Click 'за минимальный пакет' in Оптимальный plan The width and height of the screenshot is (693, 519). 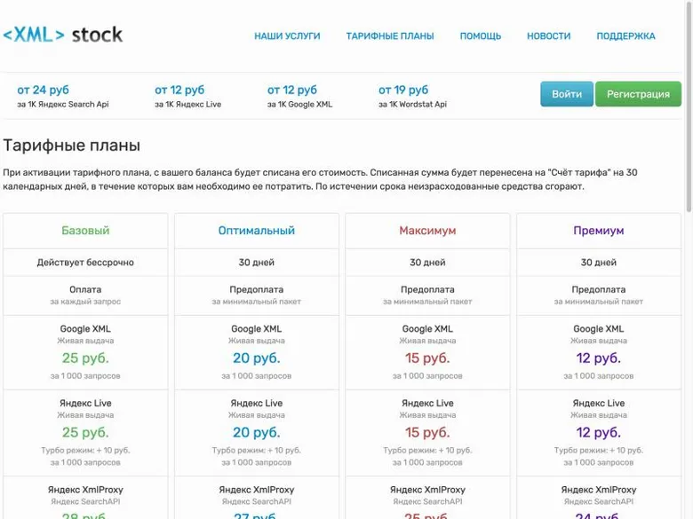[x=257, y=302]
